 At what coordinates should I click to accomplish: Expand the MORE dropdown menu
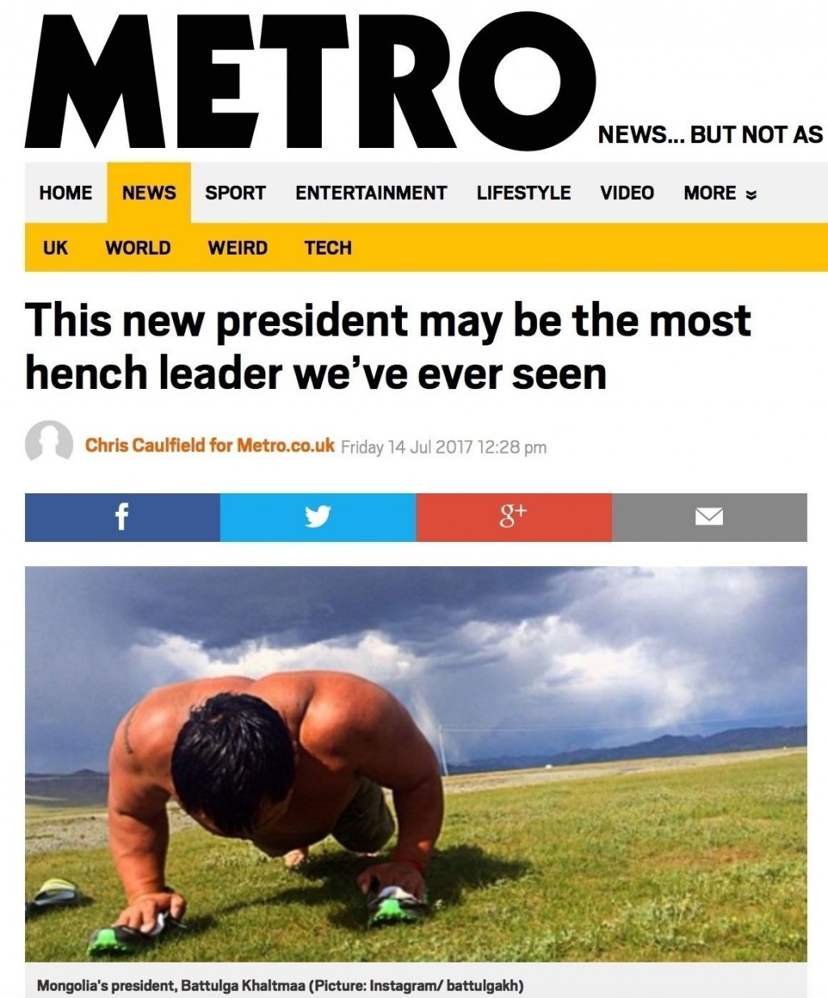[720, 193]
